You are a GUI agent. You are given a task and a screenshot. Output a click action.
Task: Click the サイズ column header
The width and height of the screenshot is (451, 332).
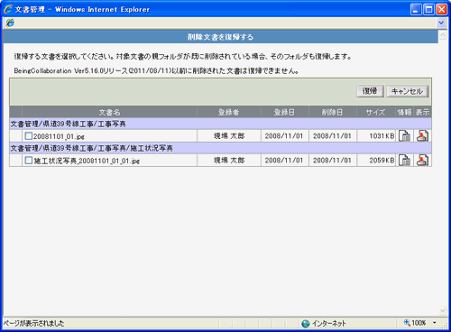click(376, 112)
